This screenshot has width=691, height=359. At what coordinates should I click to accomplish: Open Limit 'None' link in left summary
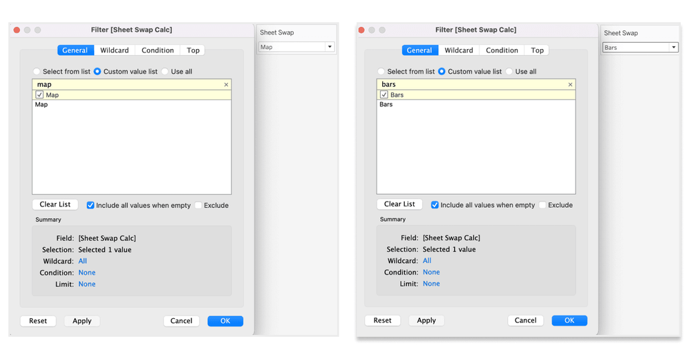pyautogui.click(x=87, y=284)
